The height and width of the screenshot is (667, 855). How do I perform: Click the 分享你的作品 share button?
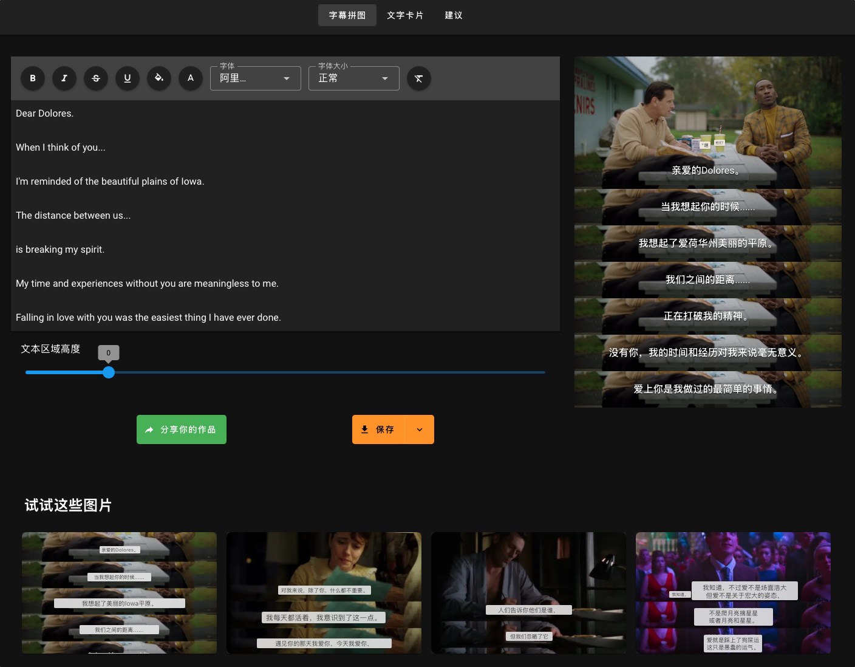pos(182,429)
